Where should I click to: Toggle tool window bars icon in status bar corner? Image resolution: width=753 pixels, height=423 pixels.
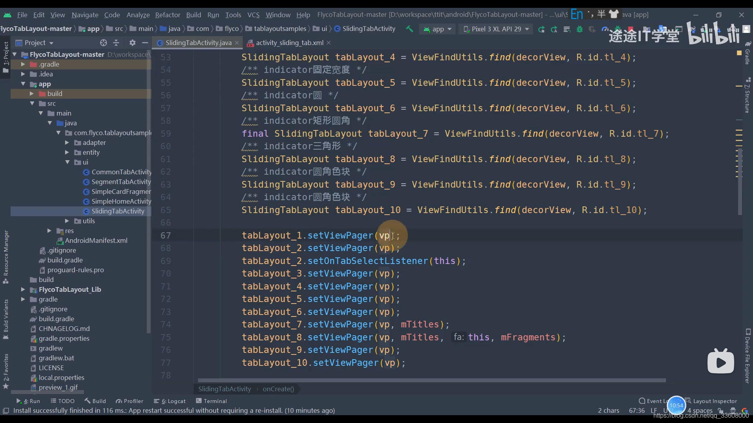pos(5,410)
